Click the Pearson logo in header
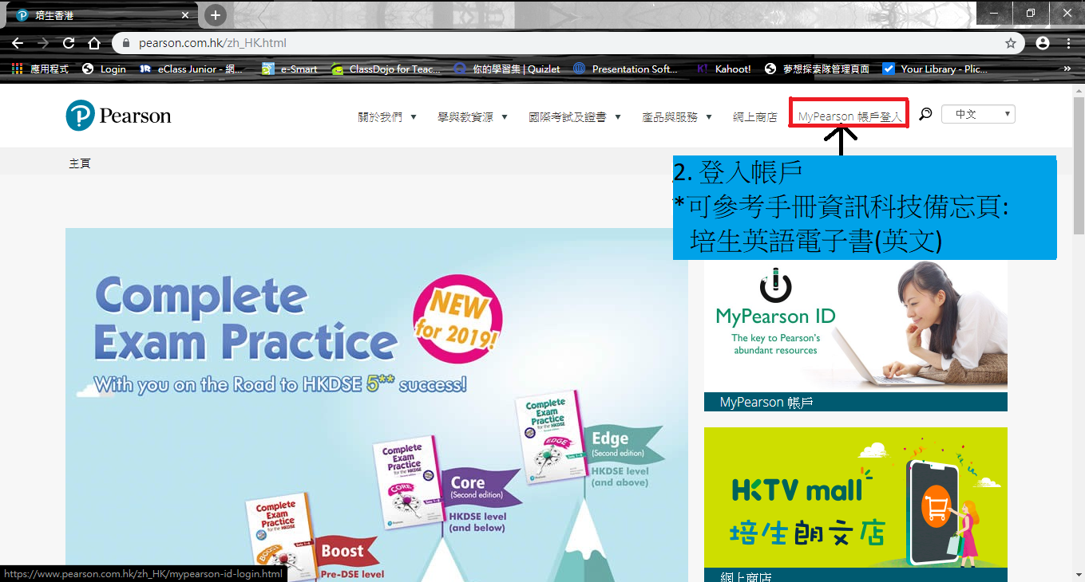Screen dimensions: 1085x582 [x=118, y=116]
